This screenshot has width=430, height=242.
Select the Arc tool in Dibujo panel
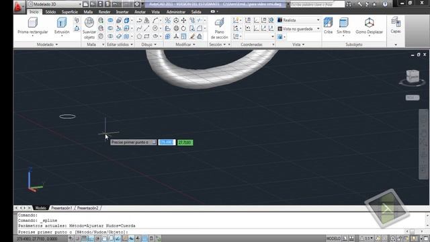click(155, 20)
